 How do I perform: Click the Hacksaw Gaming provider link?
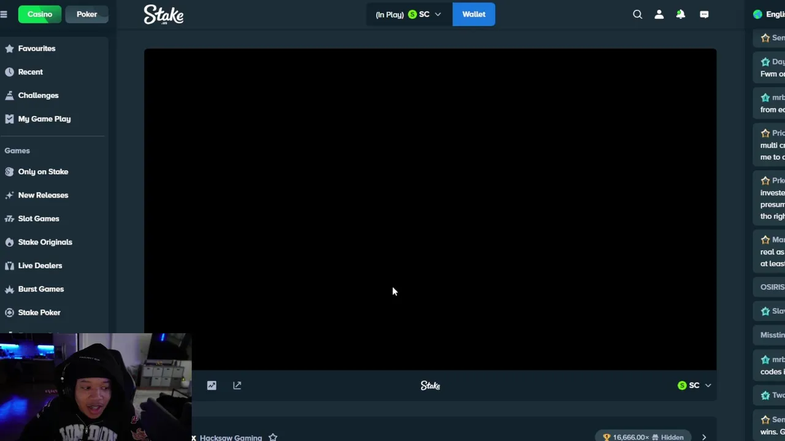tap(231, 437)
